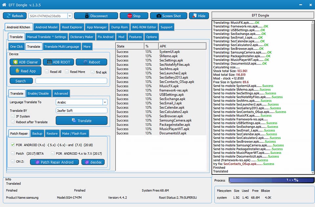Select Manual Translate ^ Settings tab
This screenshot has width=315, height=207.
click(x=46, y=37)
